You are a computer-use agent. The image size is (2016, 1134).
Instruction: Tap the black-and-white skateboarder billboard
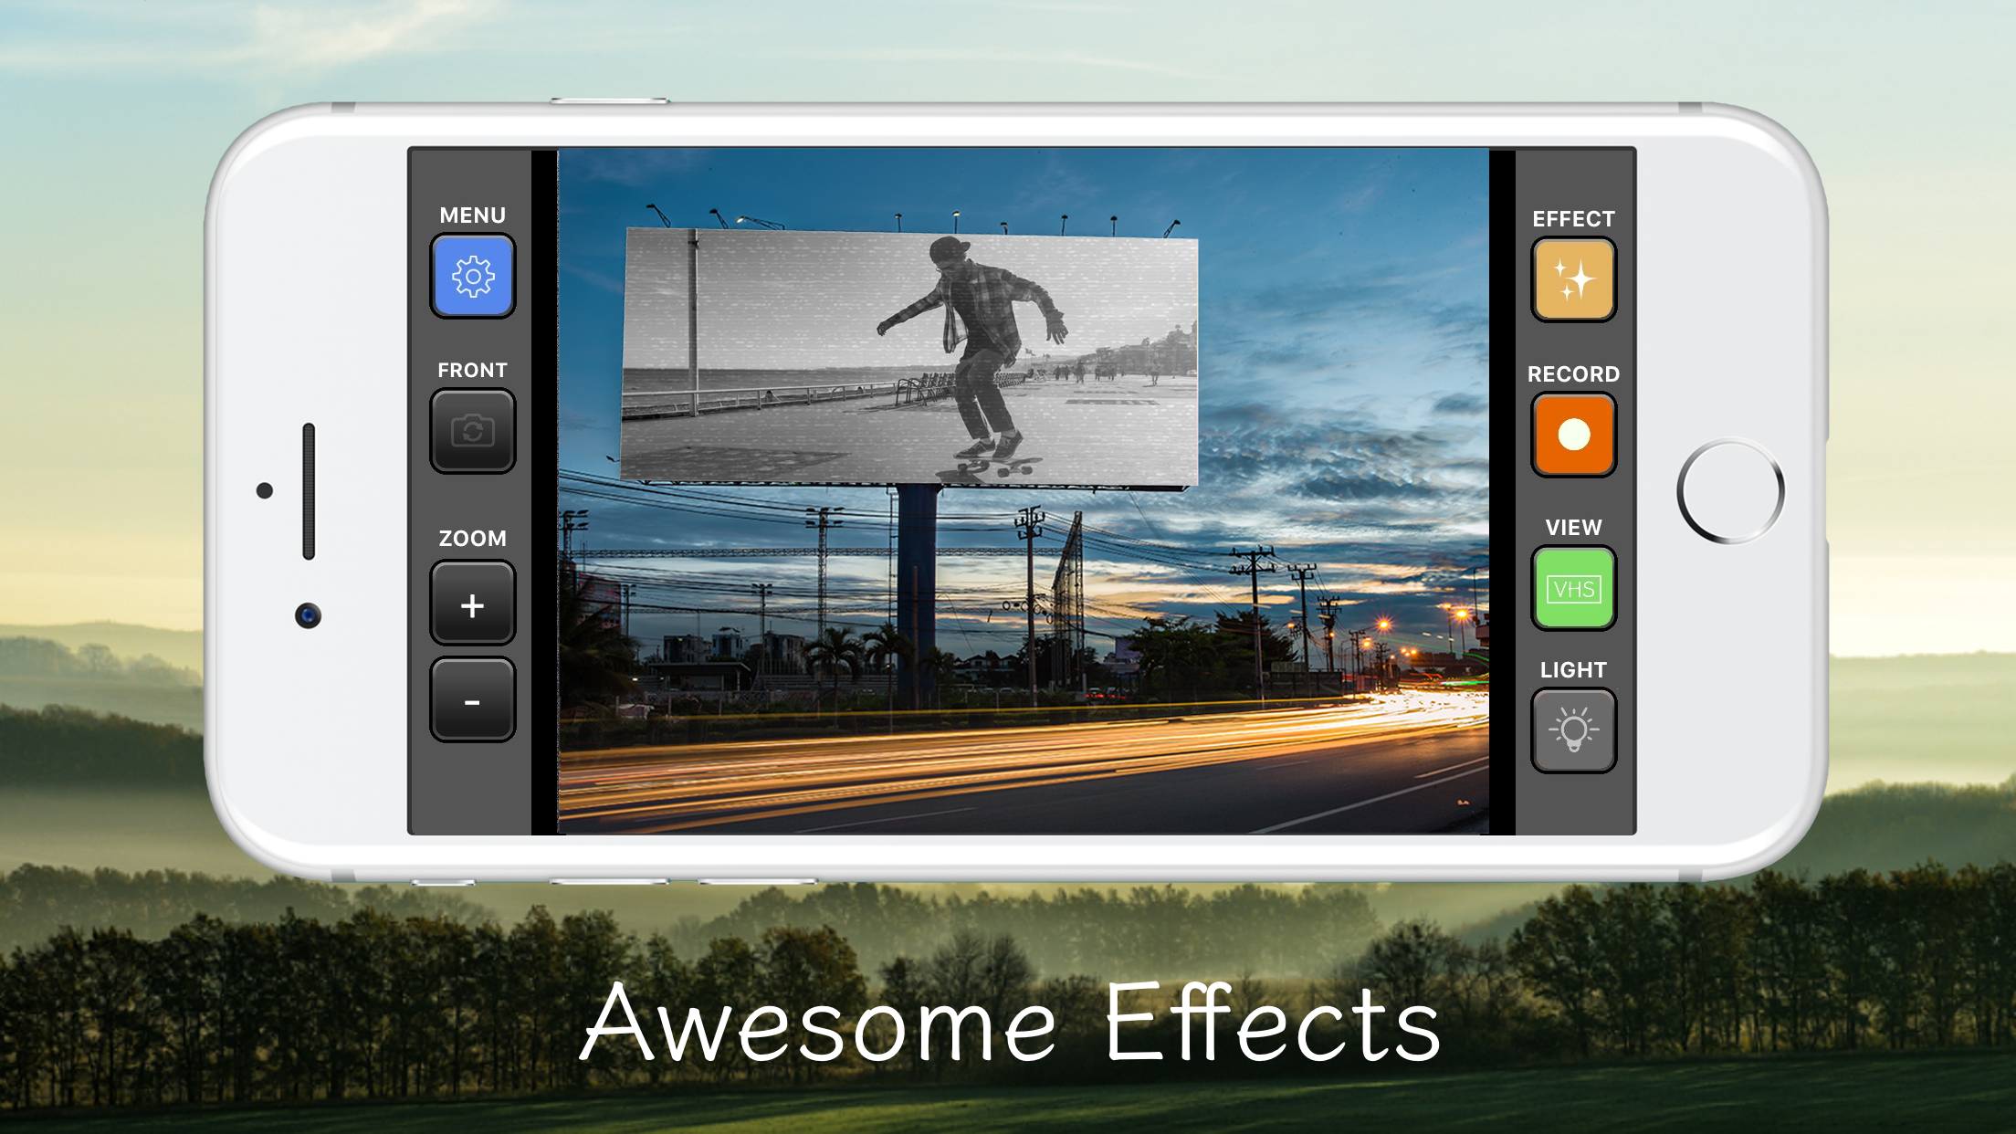point(908,356)
